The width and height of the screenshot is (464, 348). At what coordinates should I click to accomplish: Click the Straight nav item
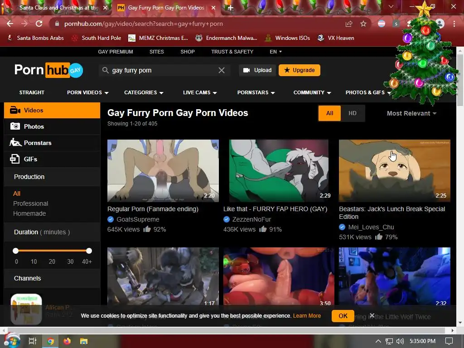pos(32,92)
